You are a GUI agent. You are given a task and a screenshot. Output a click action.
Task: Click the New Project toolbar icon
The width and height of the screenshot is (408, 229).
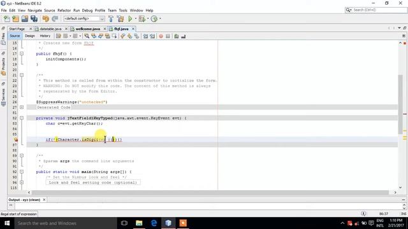pos(15,18)
